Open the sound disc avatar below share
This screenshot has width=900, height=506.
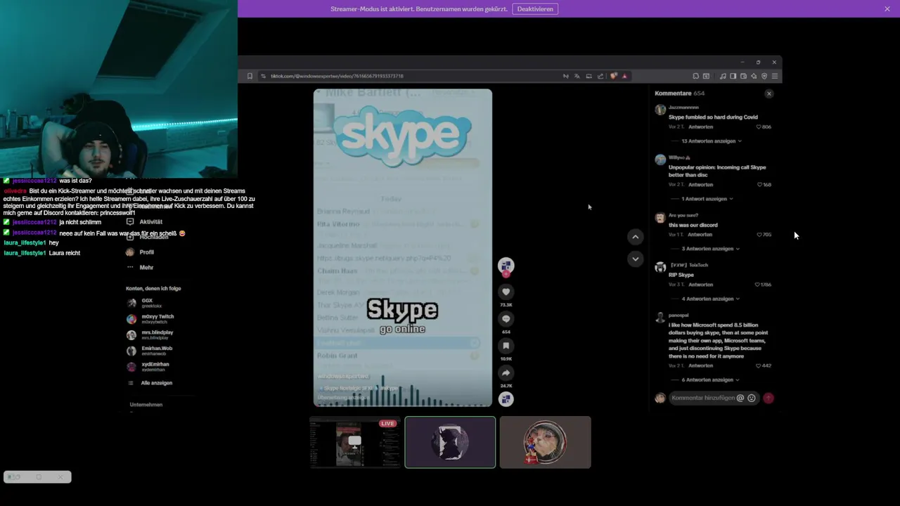506,399
